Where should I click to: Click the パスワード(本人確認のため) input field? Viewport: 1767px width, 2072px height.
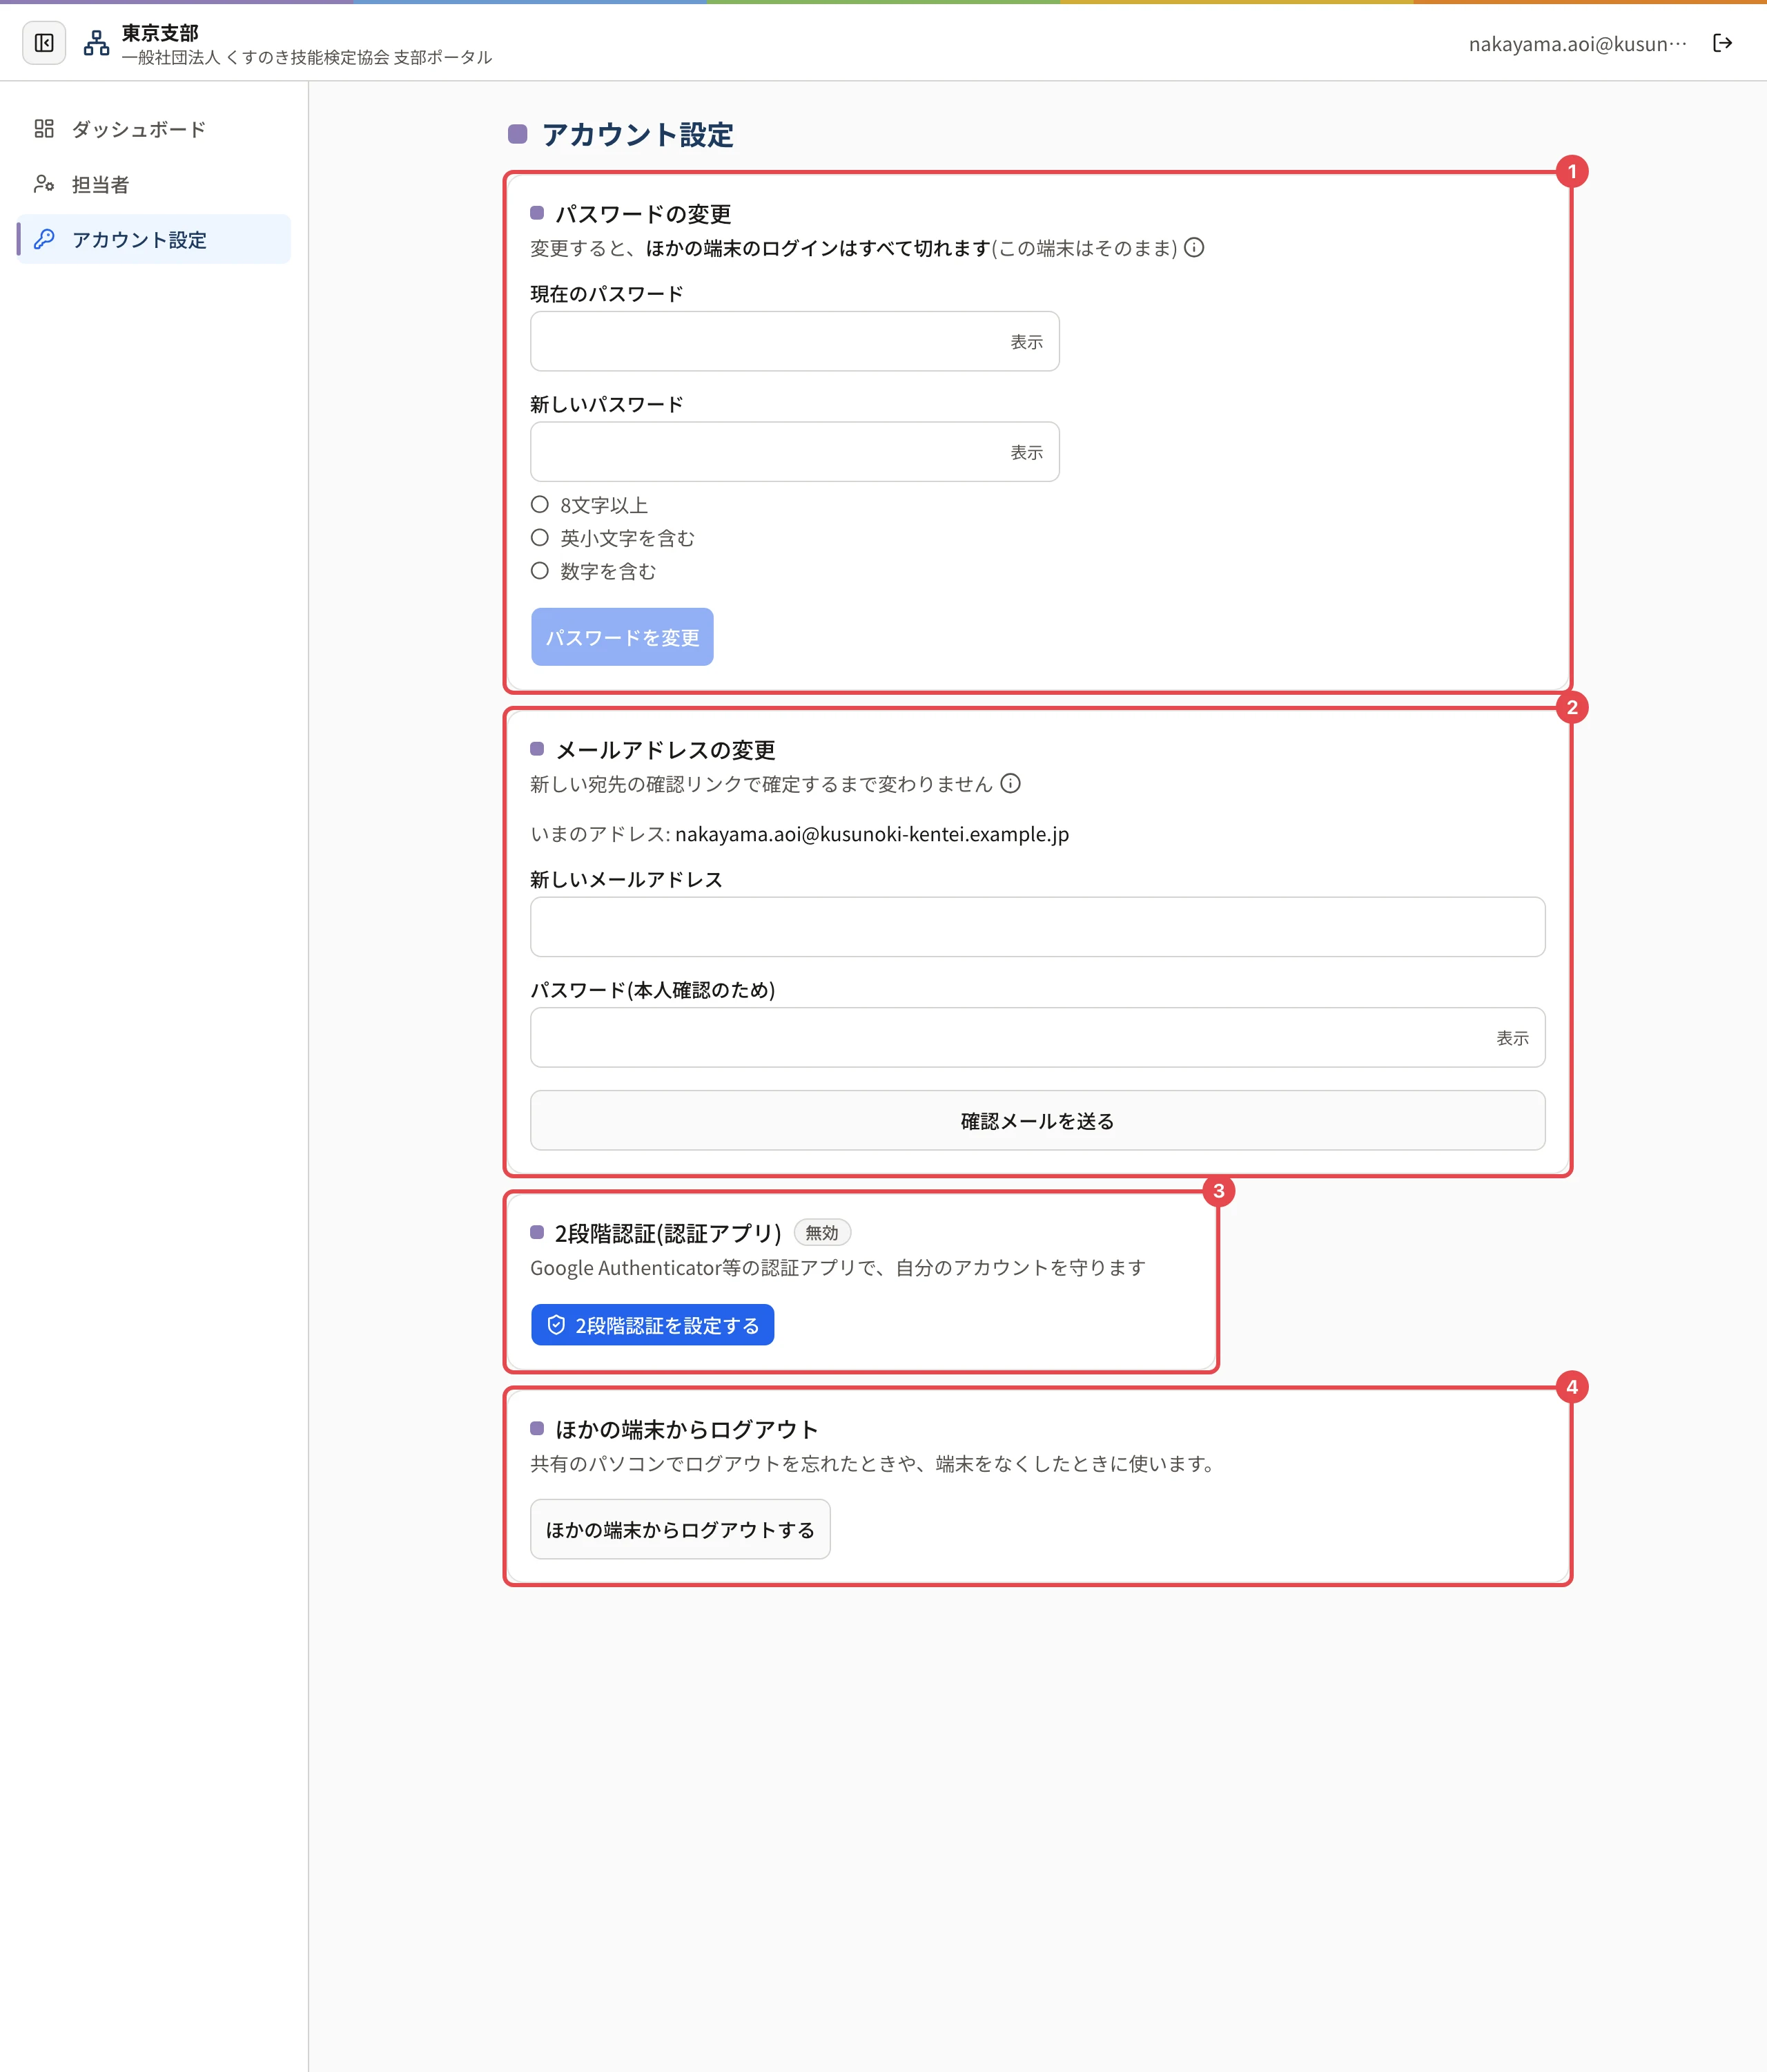(x=1037, y=1037)
